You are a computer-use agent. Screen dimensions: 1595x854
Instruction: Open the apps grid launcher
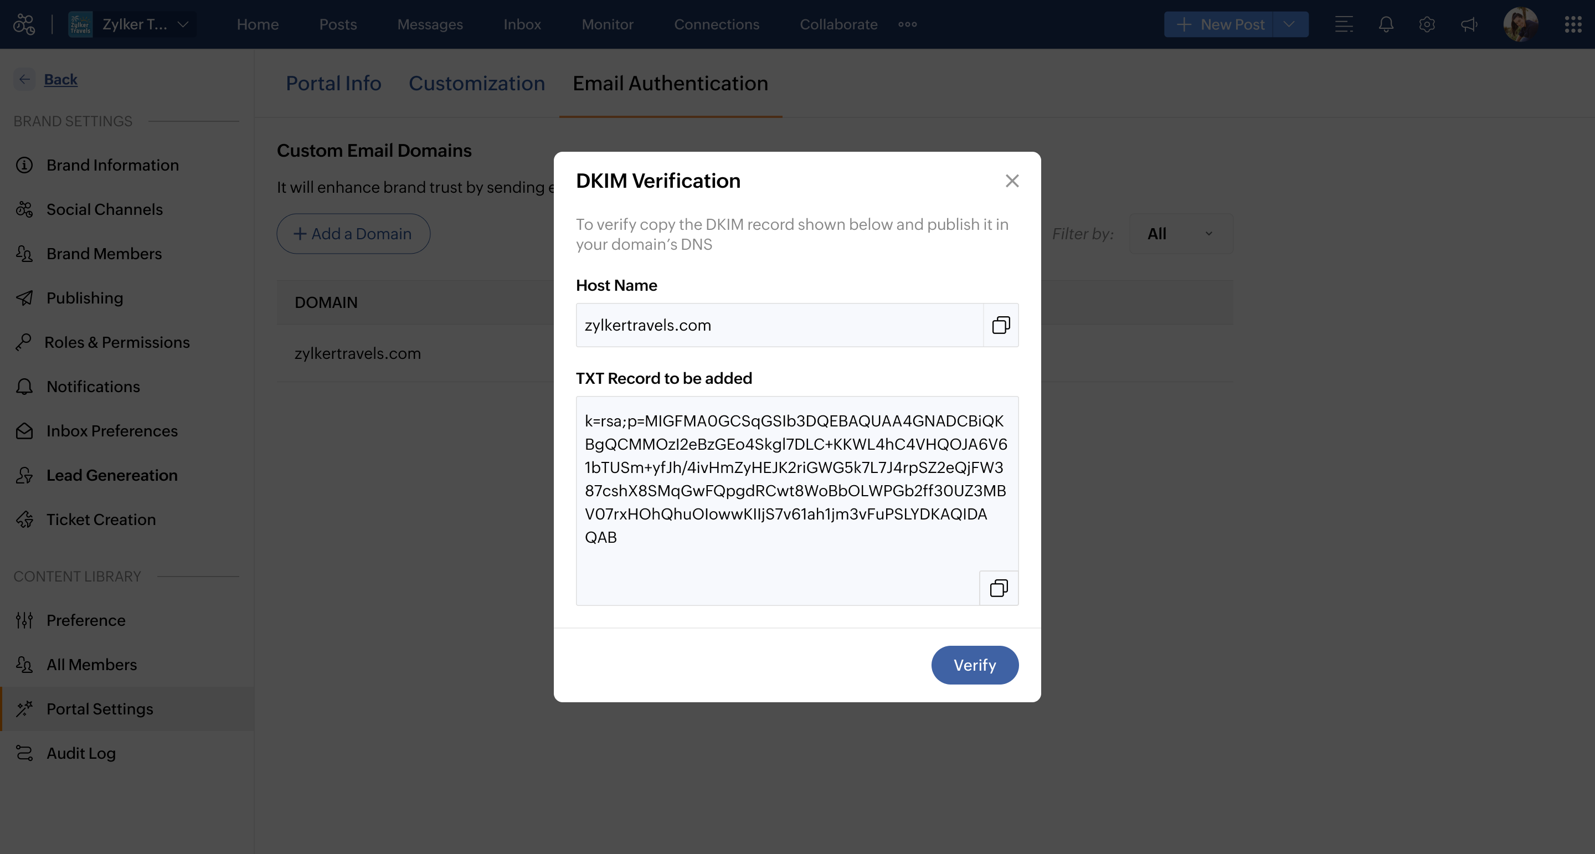(x=1573, y=25)
